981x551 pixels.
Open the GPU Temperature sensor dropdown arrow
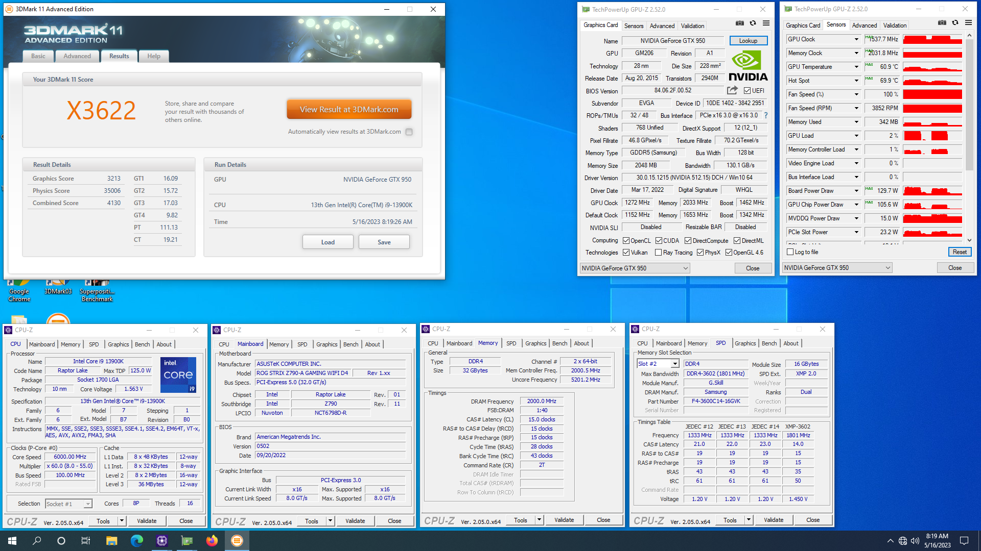[856, 67]
